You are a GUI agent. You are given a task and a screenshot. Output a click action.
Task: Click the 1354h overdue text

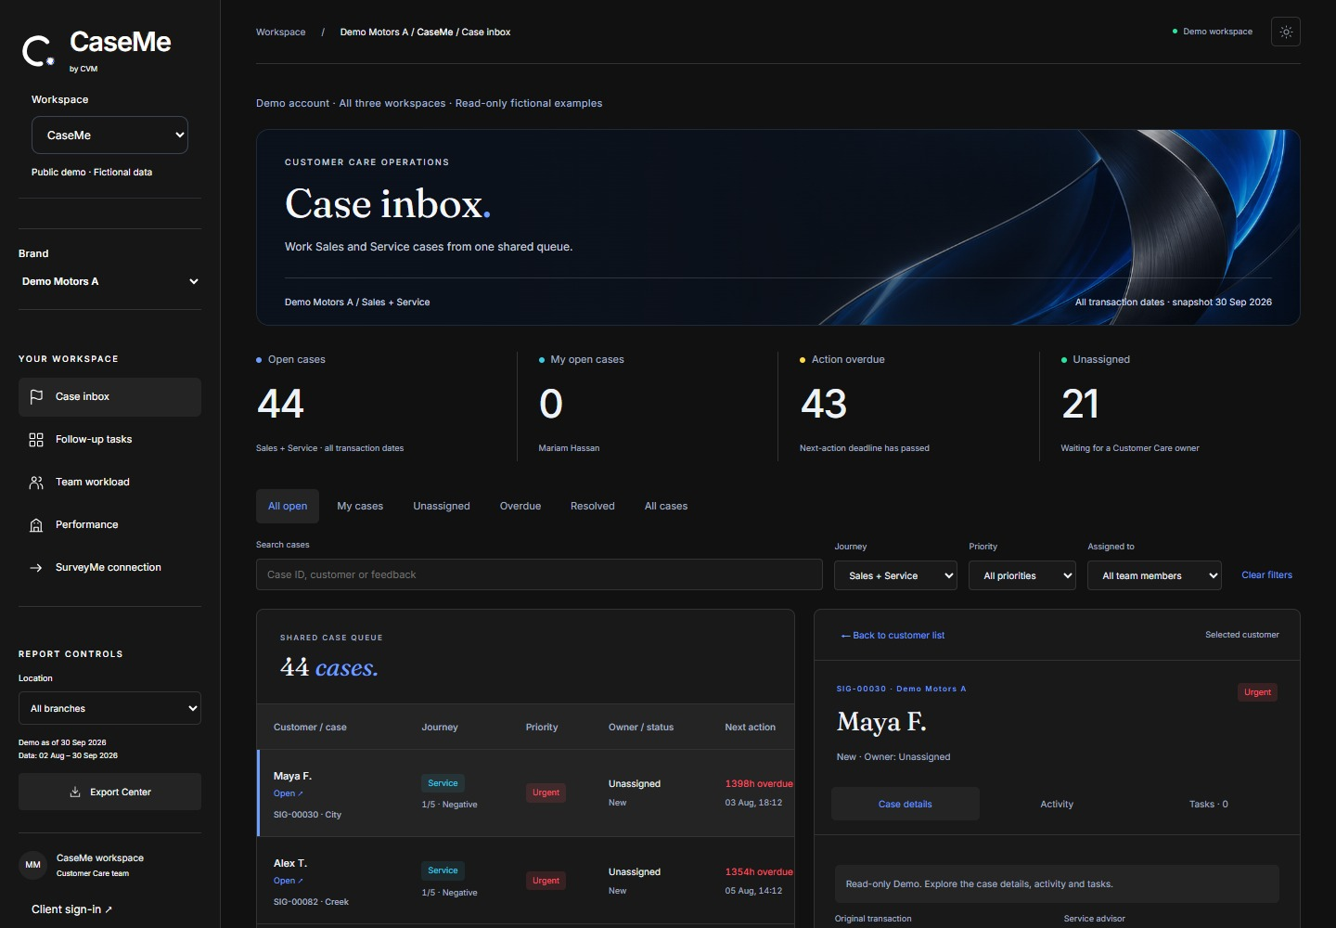point(759,872)
